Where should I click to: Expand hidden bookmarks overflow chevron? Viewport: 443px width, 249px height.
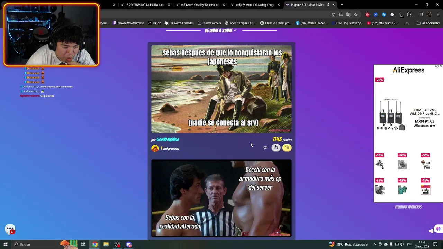coord(407,23)
